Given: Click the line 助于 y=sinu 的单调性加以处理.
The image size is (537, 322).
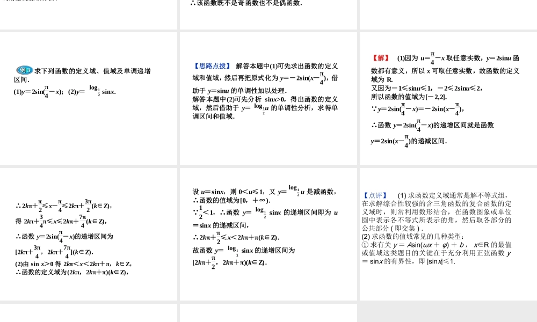Looking at the screenshot, I should 240,91.
